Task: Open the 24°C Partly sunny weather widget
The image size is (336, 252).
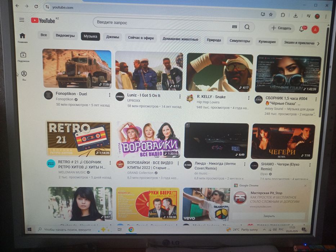Action: [x=242, y=230]
